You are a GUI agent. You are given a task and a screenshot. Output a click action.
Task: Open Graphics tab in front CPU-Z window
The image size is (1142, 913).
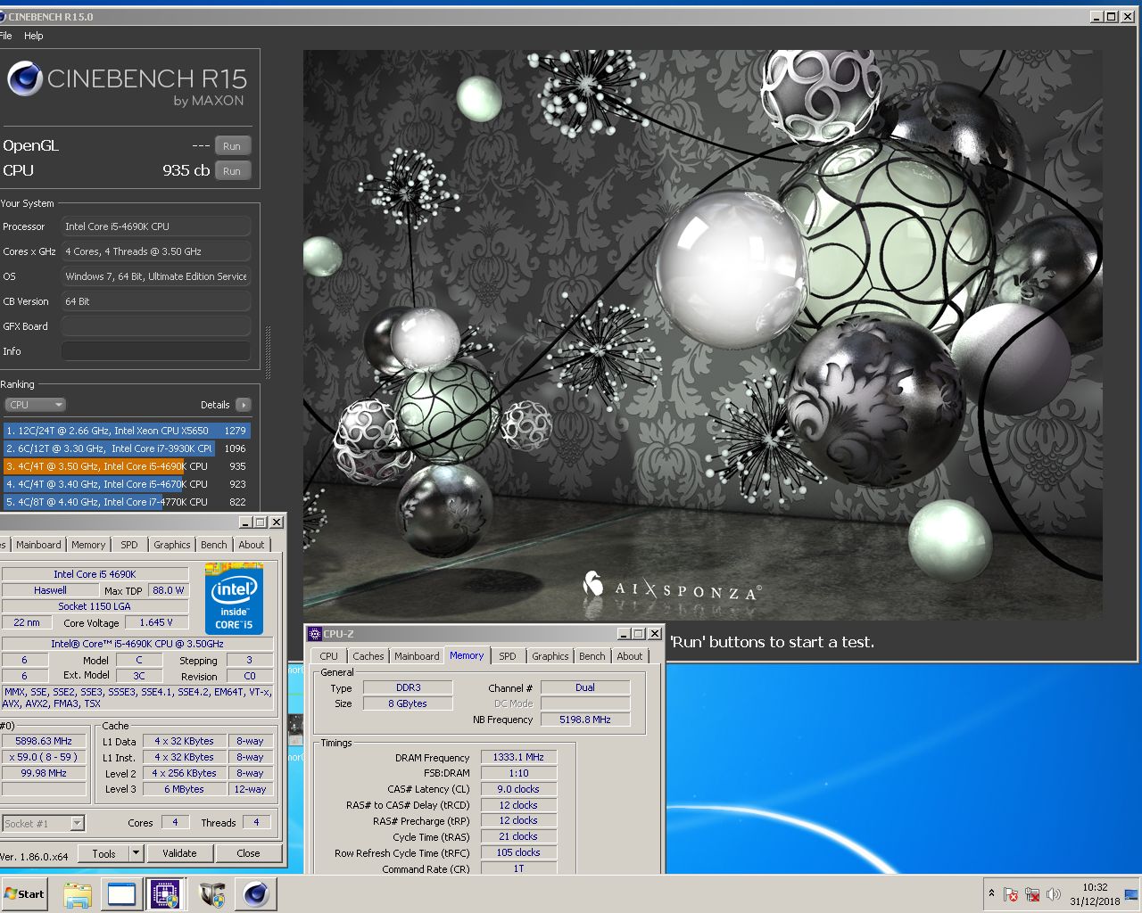point(550,656)
